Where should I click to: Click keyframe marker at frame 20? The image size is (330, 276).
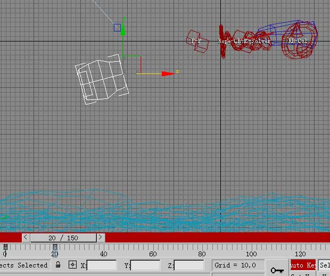(x=55, y=247)
